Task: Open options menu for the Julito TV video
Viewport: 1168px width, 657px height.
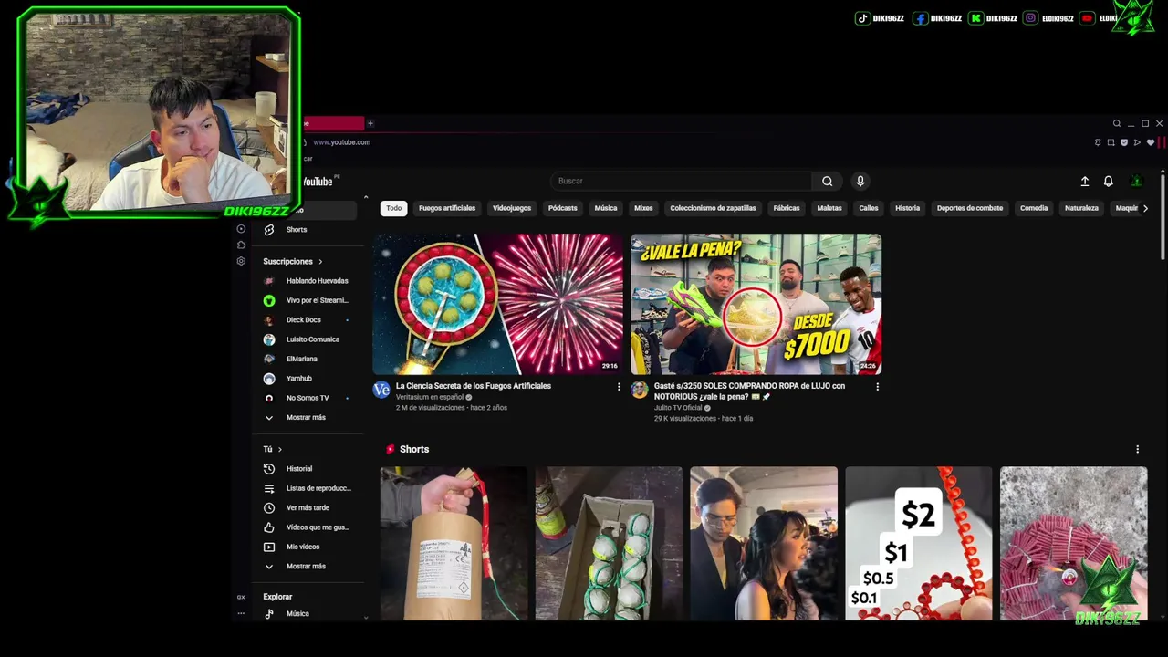Action: tap(877, 387)
